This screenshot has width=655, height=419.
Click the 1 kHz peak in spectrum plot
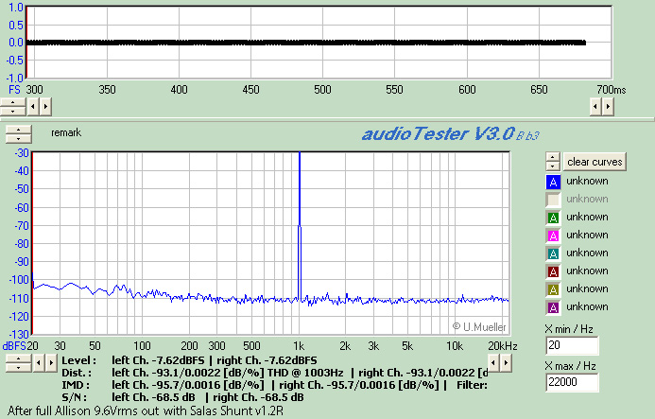[x=300, y=226]
